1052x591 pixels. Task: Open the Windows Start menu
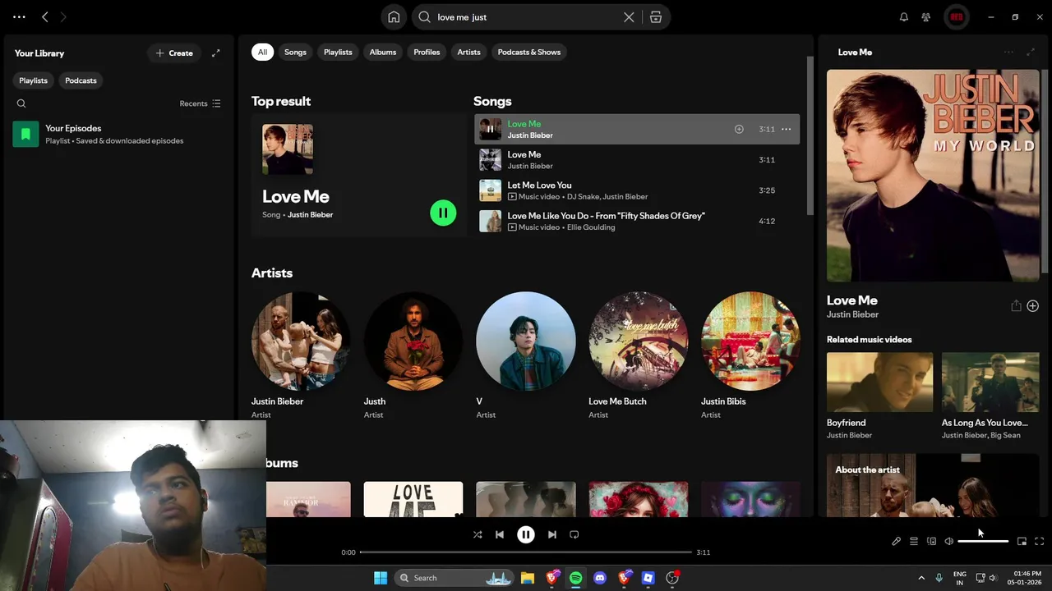381,578
